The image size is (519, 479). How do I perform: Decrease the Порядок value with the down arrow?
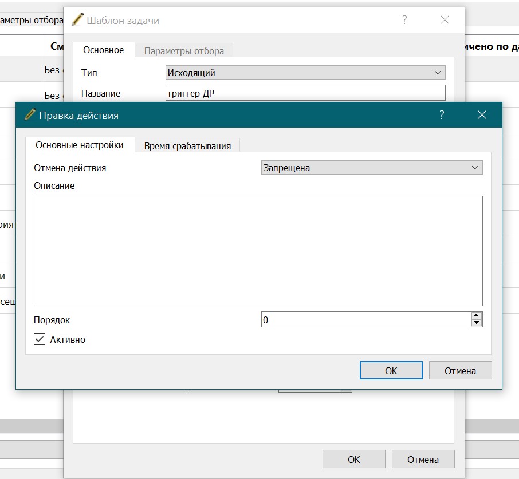coord(476,323)
